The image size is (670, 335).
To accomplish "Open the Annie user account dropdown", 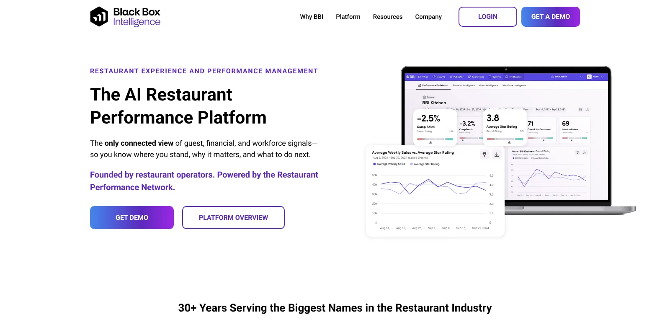I will [x=596, y=77].
